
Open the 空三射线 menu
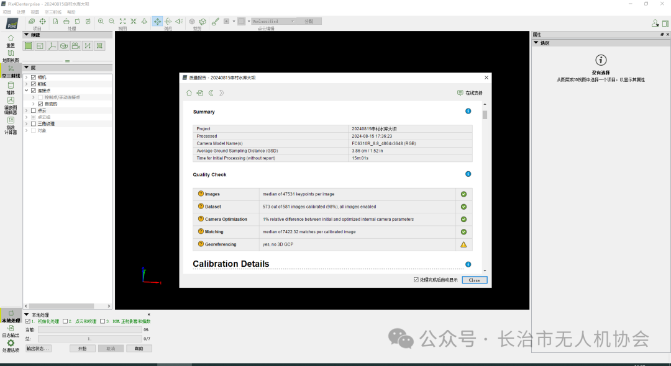[x=53, y=12]
